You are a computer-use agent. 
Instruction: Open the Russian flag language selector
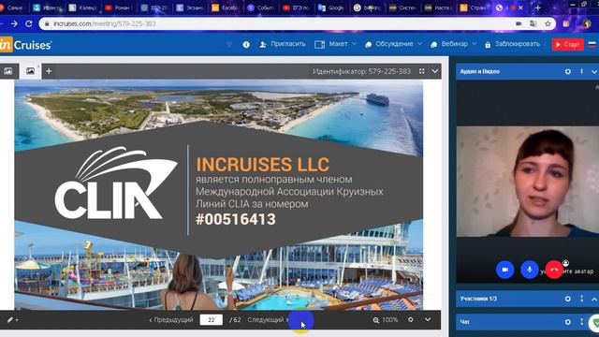pos(592,44)
